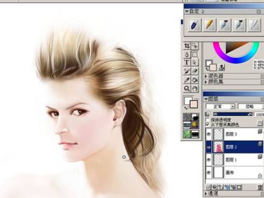Open the Gradient selector in the toolbox
The height and width of the screenshot is (198, 264).
click(x=195, y=117)
